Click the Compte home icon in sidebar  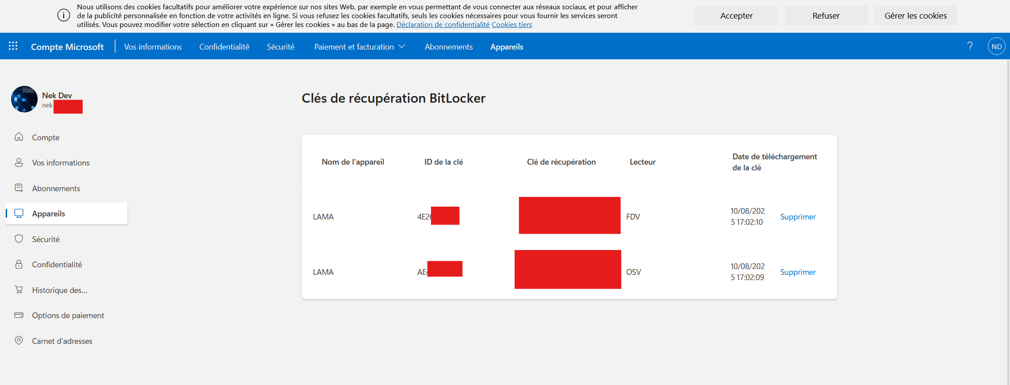[x=19, y=137]
